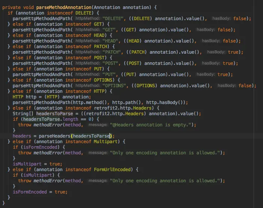
Task: Click the "OPTIONS" string literal argument
Action: click(114, 86)
